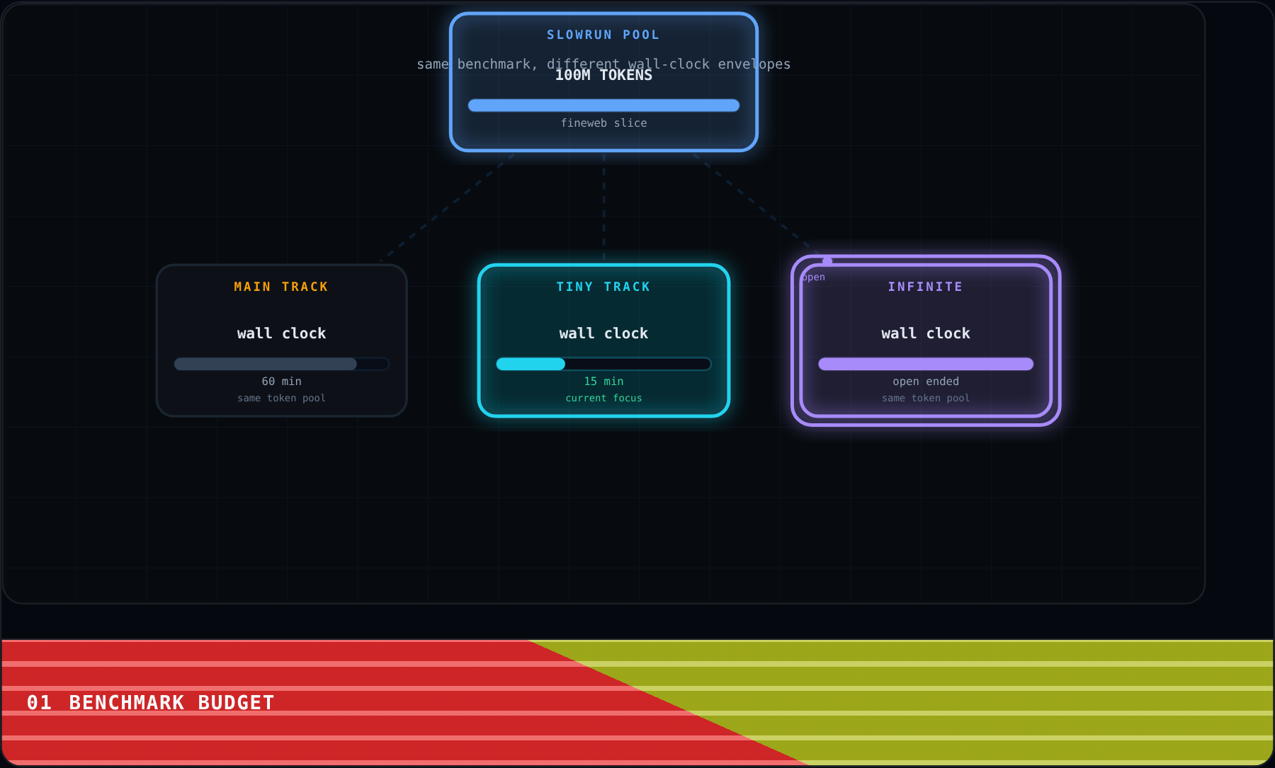Click the purple Infinite progress bar
1275x768 pixels.
(926, 364)
